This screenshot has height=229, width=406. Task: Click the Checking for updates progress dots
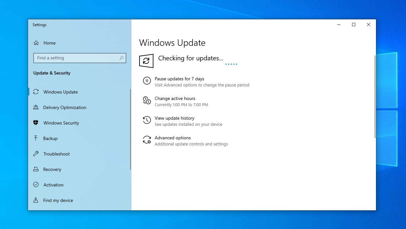click(x=231, y=64)
